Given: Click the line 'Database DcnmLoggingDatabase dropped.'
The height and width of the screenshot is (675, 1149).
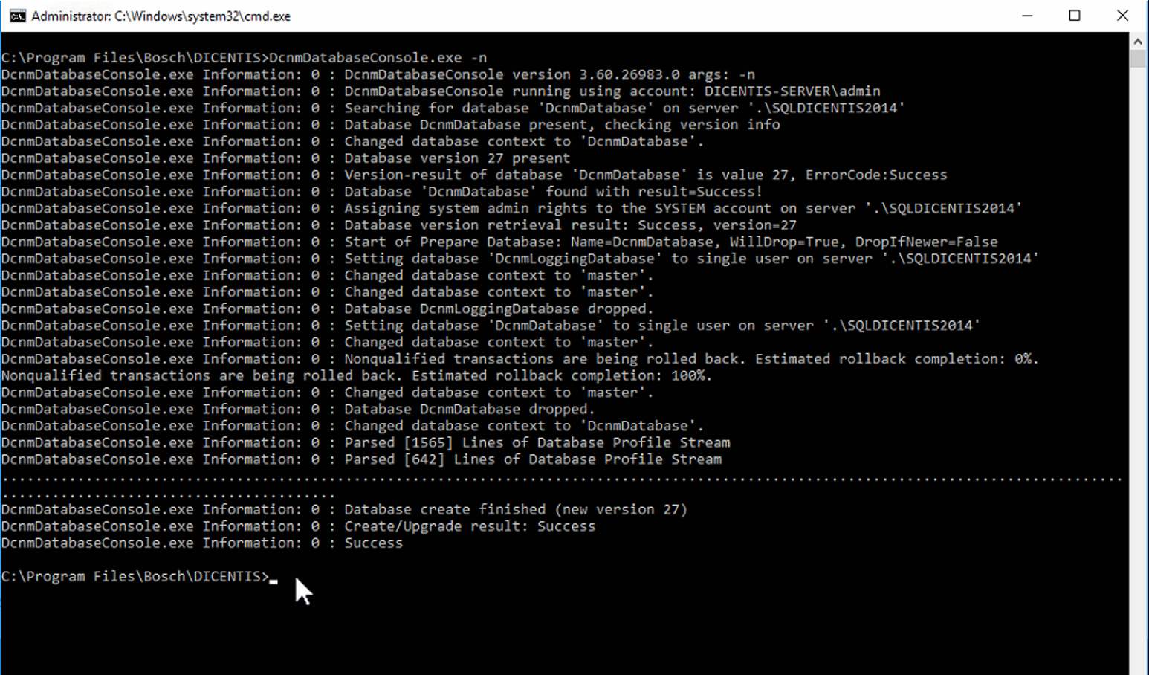Looking at the screenshot, I should click(x=499, y=309).
